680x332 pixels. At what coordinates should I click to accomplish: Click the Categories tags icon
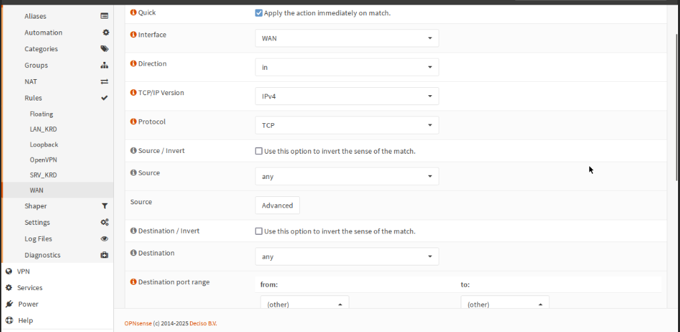click(105, 49)
